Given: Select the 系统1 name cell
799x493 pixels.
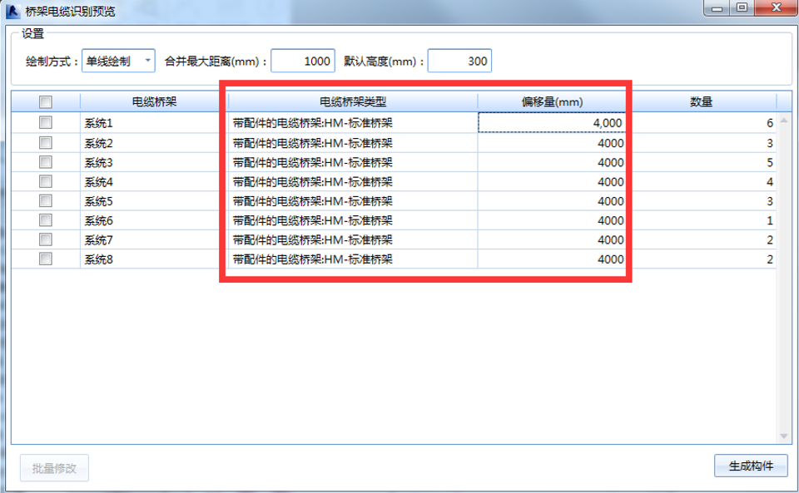Looking at the screenshot, I should pos(154,122).
